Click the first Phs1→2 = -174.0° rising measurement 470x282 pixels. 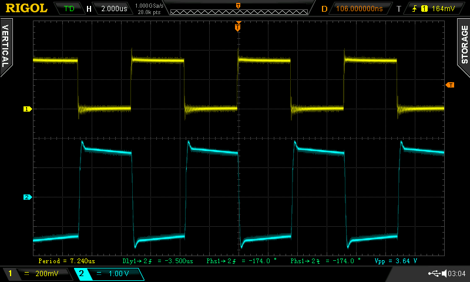coord(241,261)
